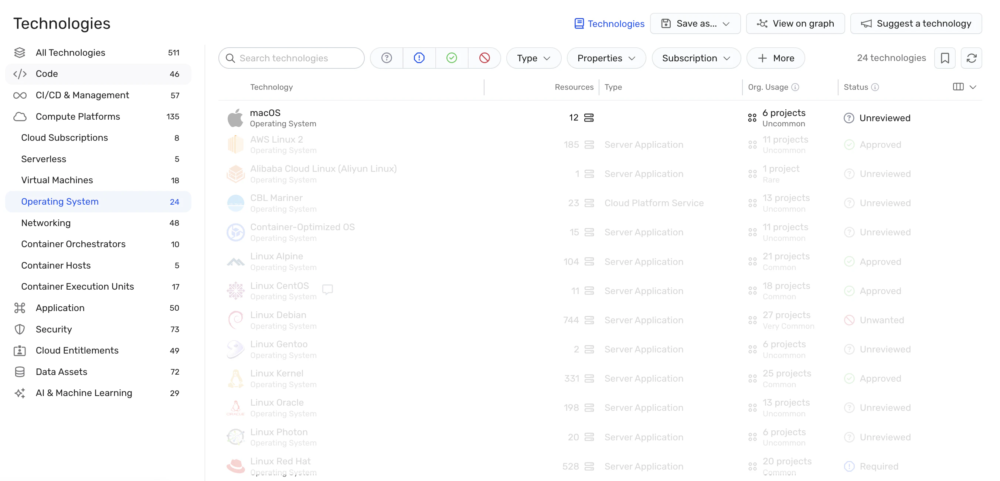Screen dimensions: 1000x481
Task: Click the macOS resources server icon
Action: pyautogui.click(x=589, y=117)
